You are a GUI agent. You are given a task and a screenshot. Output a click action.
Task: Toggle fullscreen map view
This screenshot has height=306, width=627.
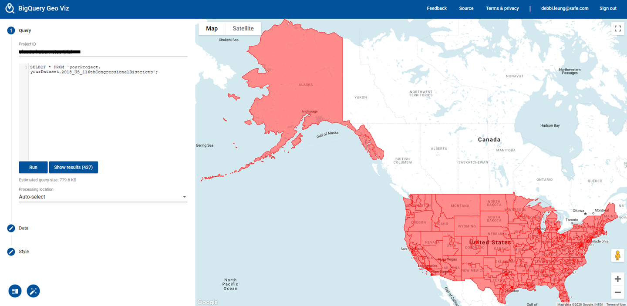click(x=617, y=29)
